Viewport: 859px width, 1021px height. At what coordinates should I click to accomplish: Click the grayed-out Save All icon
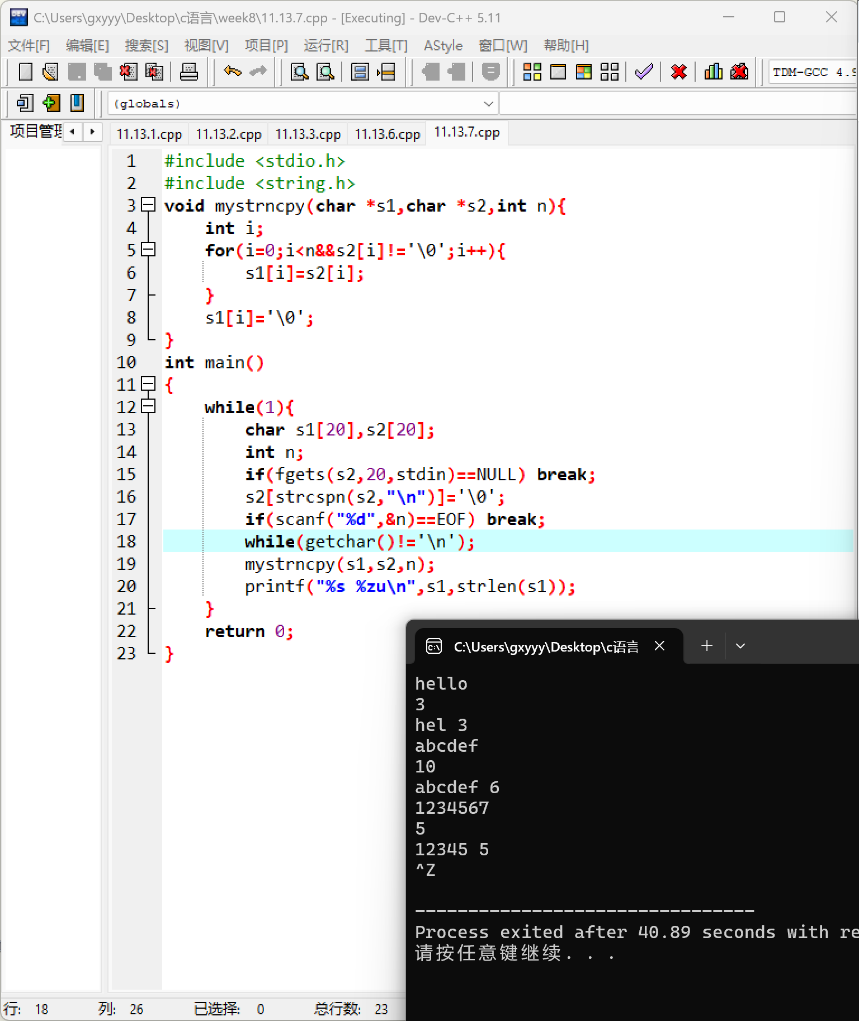tap(102, 72)
